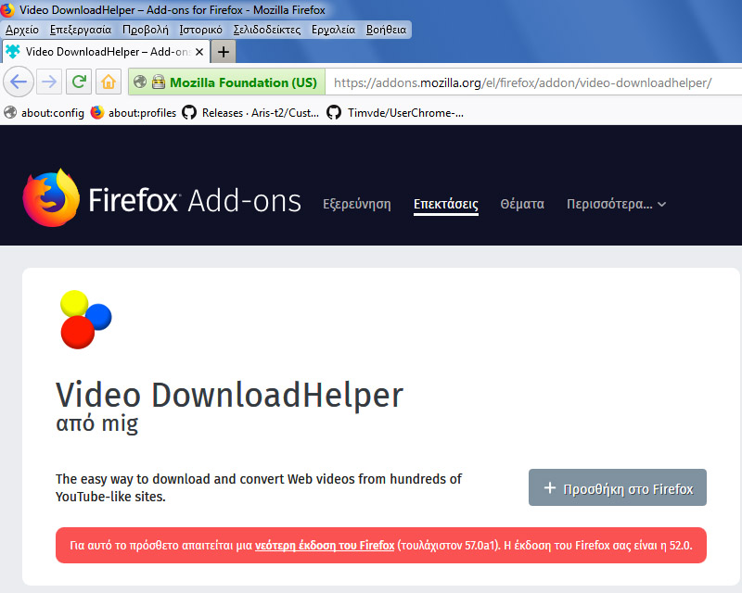742x593 pixels.
Task: Click the Video DownloadHelper colored balls icon
Action: pyautogui.click(x=85, y=319)
